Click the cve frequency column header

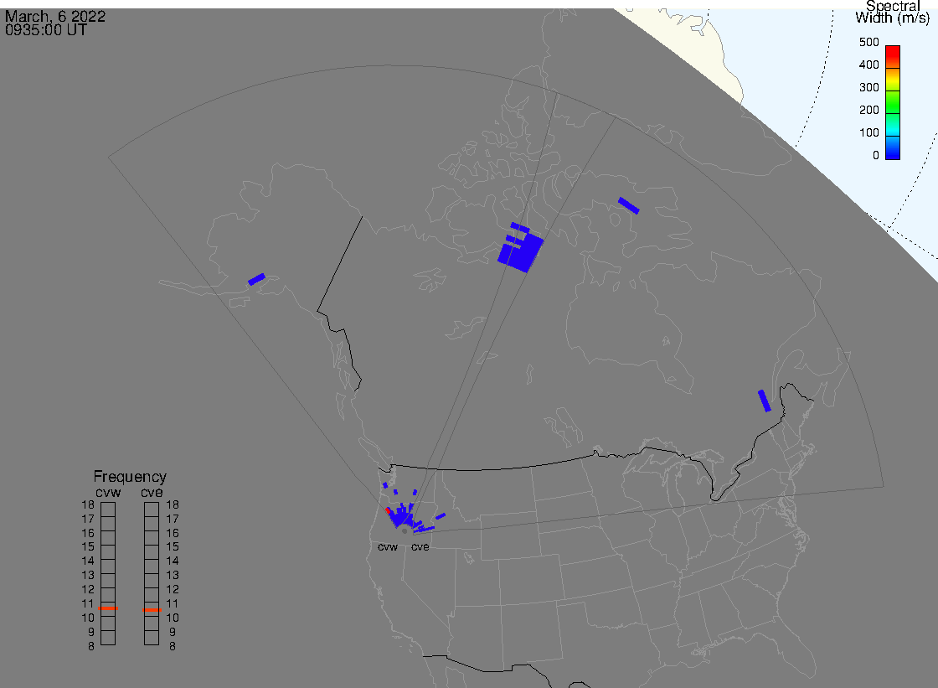coord(152,492)
